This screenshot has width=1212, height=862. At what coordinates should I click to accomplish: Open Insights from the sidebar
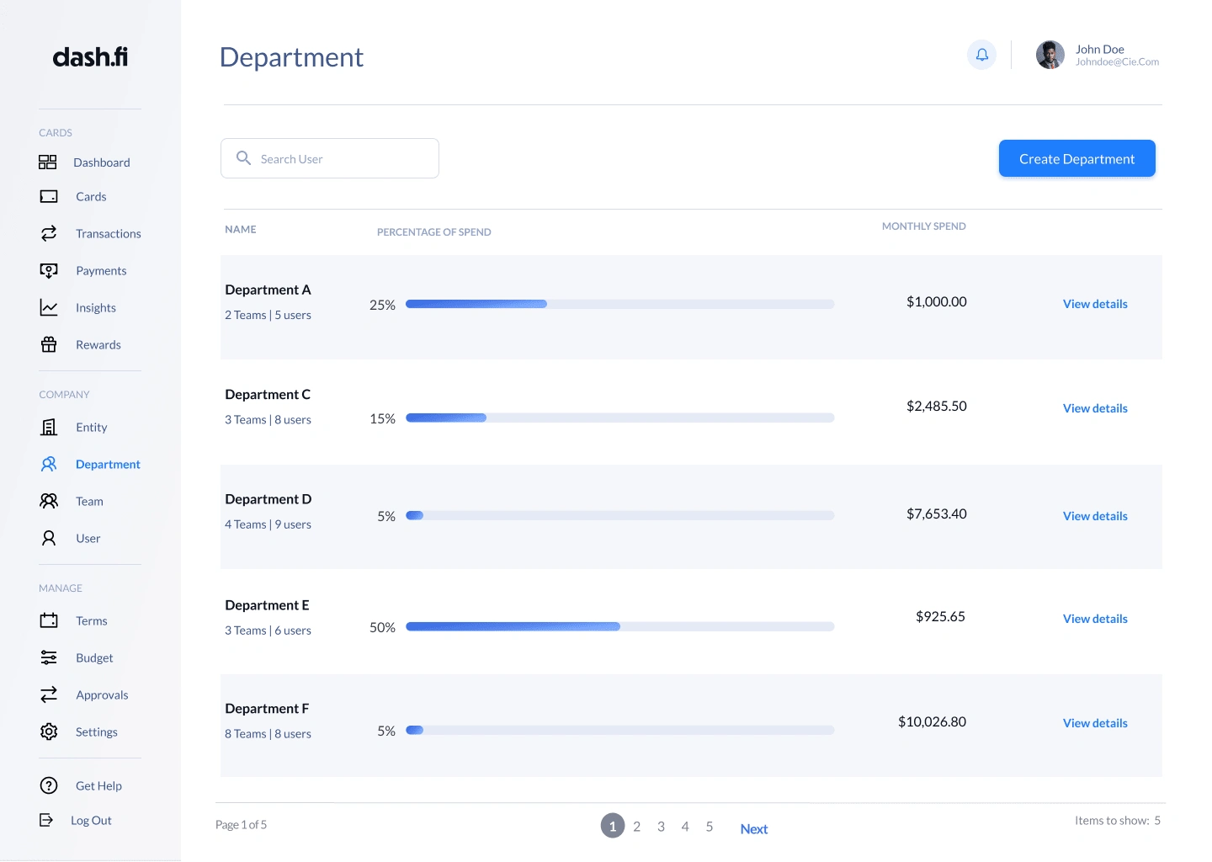coord(96,307)
